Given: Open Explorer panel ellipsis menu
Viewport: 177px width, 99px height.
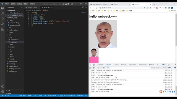Looking at the screenshot, I should click(22, 7).
